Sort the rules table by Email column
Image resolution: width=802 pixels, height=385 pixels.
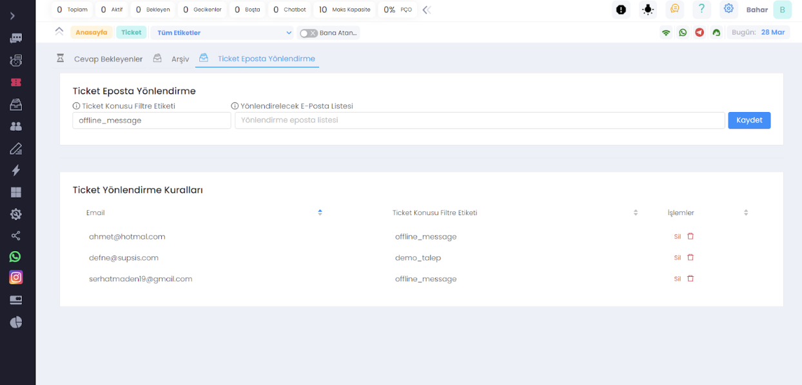320,212
